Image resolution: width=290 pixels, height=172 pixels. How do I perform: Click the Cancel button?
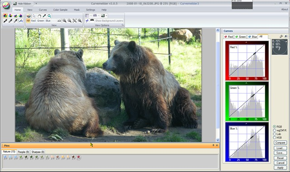pos(280,163)
